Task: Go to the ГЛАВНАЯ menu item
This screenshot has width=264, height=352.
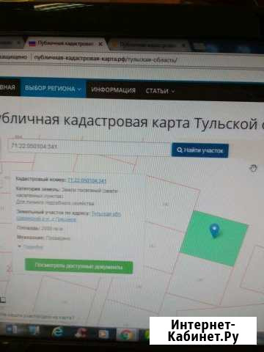Action: (8, 87)
